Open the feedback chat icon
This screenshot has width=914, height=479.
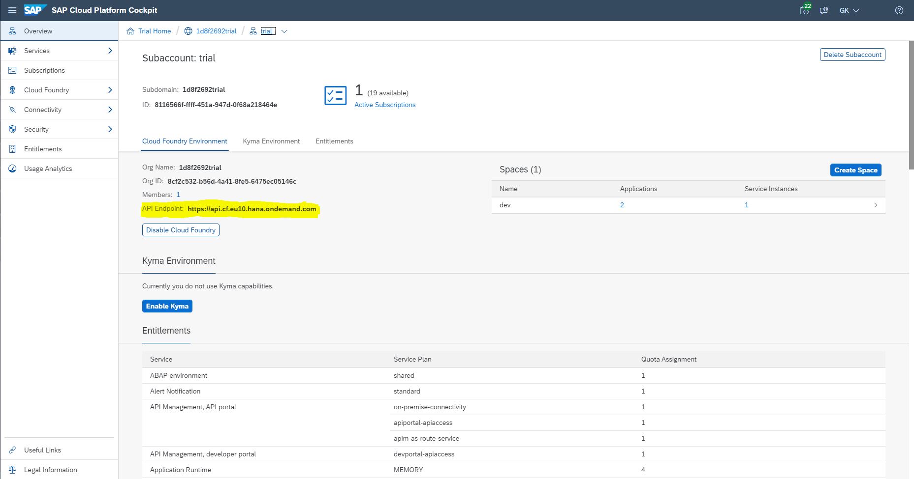click(x=823, y=10)
